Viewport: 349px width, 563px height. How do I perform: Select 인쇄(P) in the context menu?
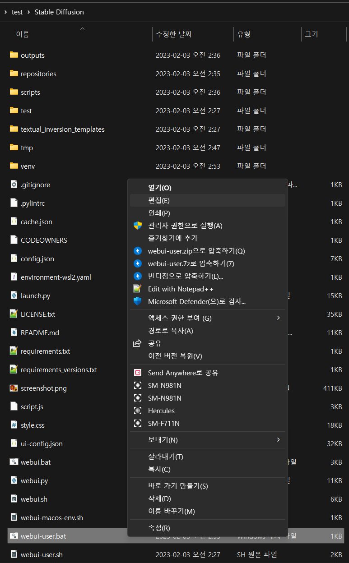tap(208, 213)
